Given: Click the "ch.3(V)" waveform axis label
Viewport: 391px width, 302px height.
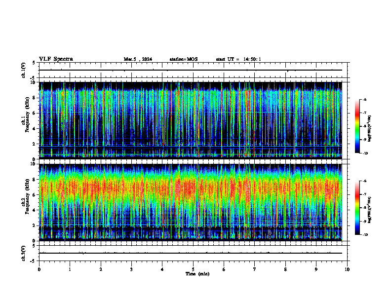Looking at the screenshot, I should coord(24,253).
